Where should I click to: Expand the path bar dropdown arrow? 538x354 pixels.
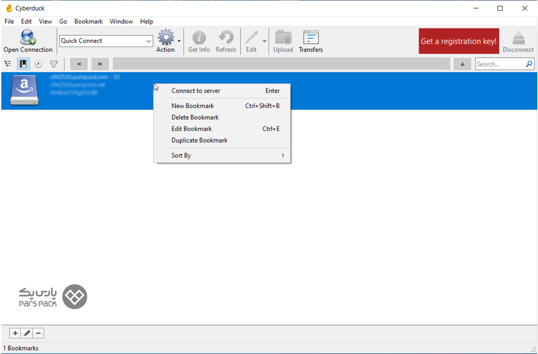445,64
